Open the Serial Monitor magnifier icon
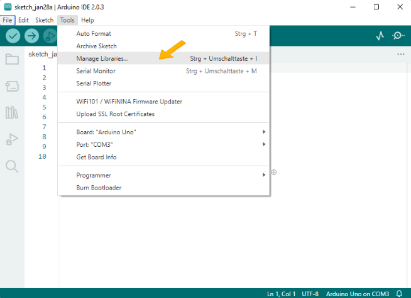Screen dimensions: 411x298 pyautogui.click(x=398, y=36)
